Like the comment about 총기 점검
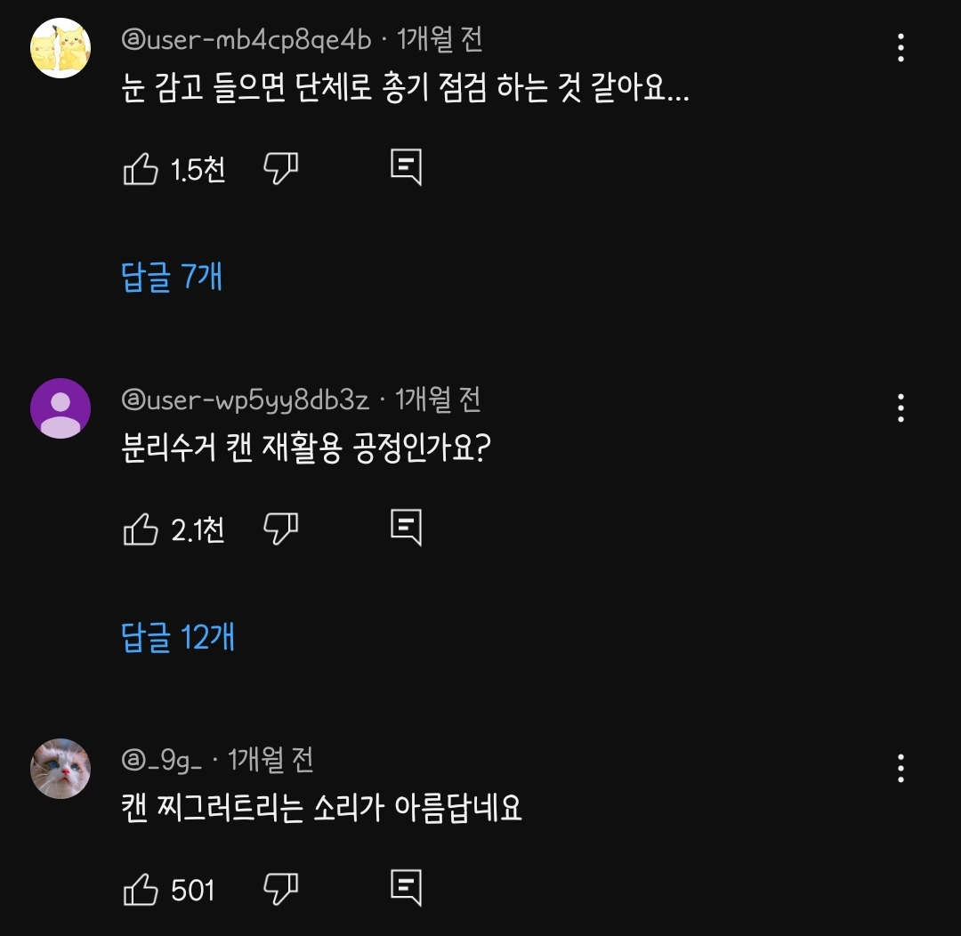Screen dimensions: 961x936 tap(141, 168)
